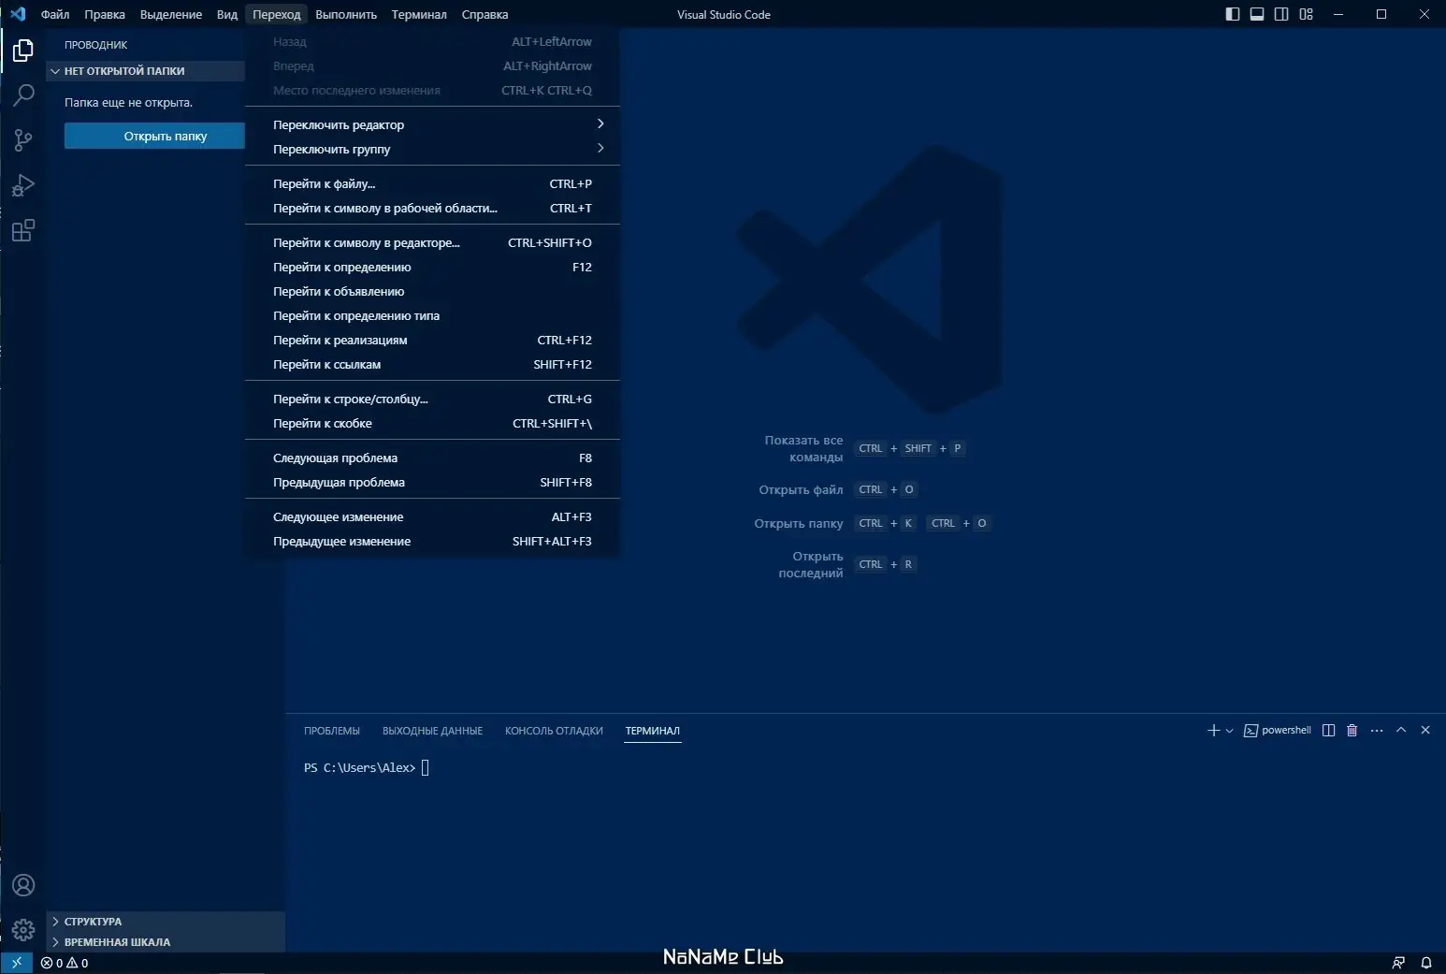Switch to ПРОБЛЕМЫ tab
The width and height of the screenshot is (1446, 974).
pyautogui.click(x=332, y=731)
